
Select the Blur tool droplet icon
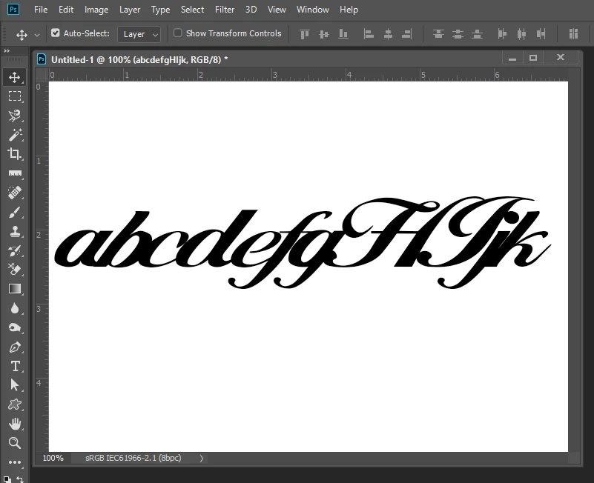[x=15, y=308]
